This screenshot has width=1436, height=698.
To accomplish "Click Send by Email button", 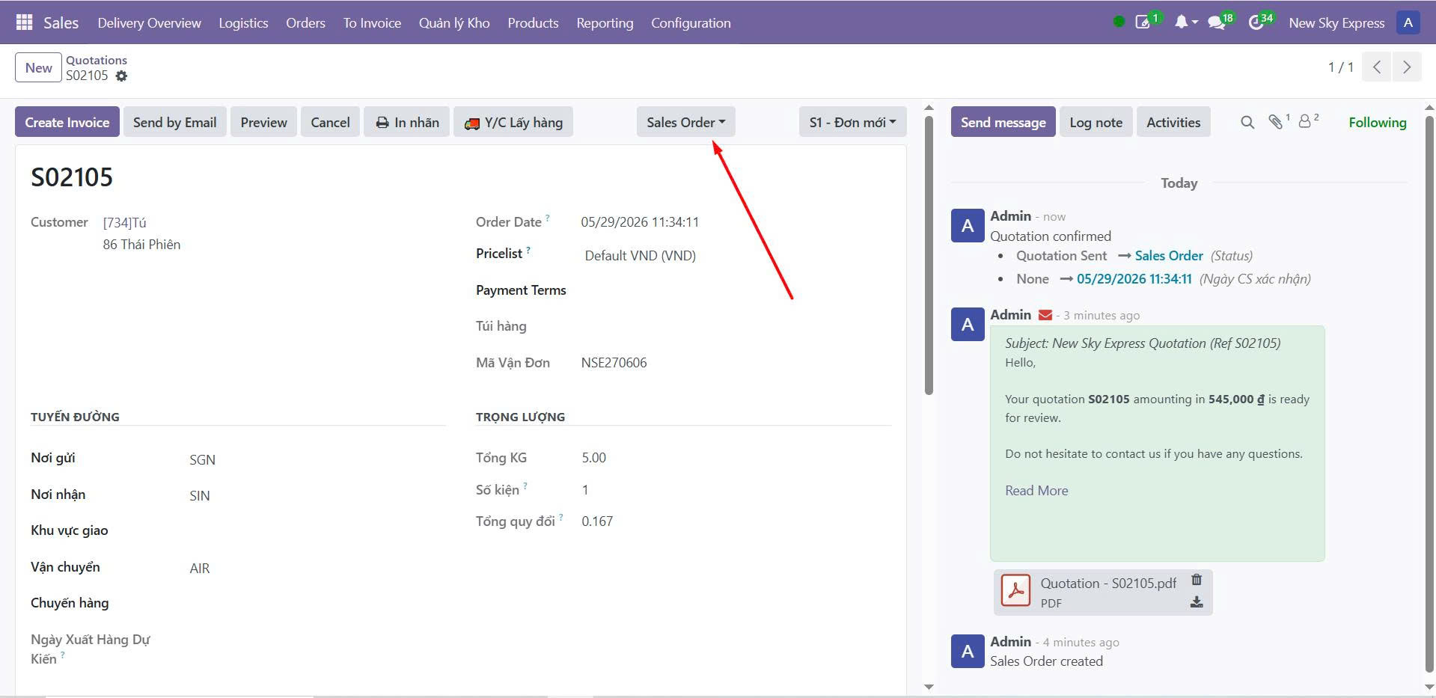I will point(174,122).
